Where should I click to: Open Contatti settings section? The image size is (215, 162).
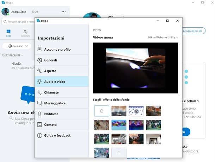[62, 124]
